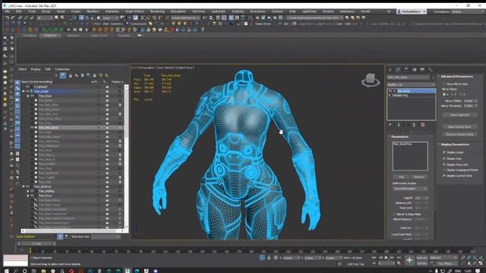Toggle Display Axis checkbox
486x273 pixels.
[x=444, y=158]
